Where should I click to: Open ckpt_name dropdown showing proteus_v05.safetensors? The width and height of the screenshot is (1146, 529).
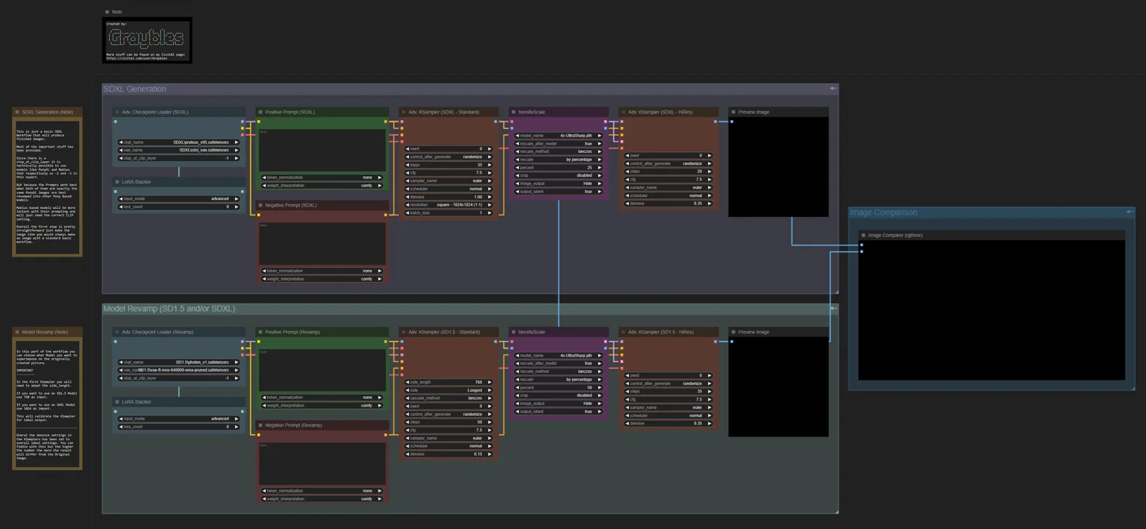point(178,142)
